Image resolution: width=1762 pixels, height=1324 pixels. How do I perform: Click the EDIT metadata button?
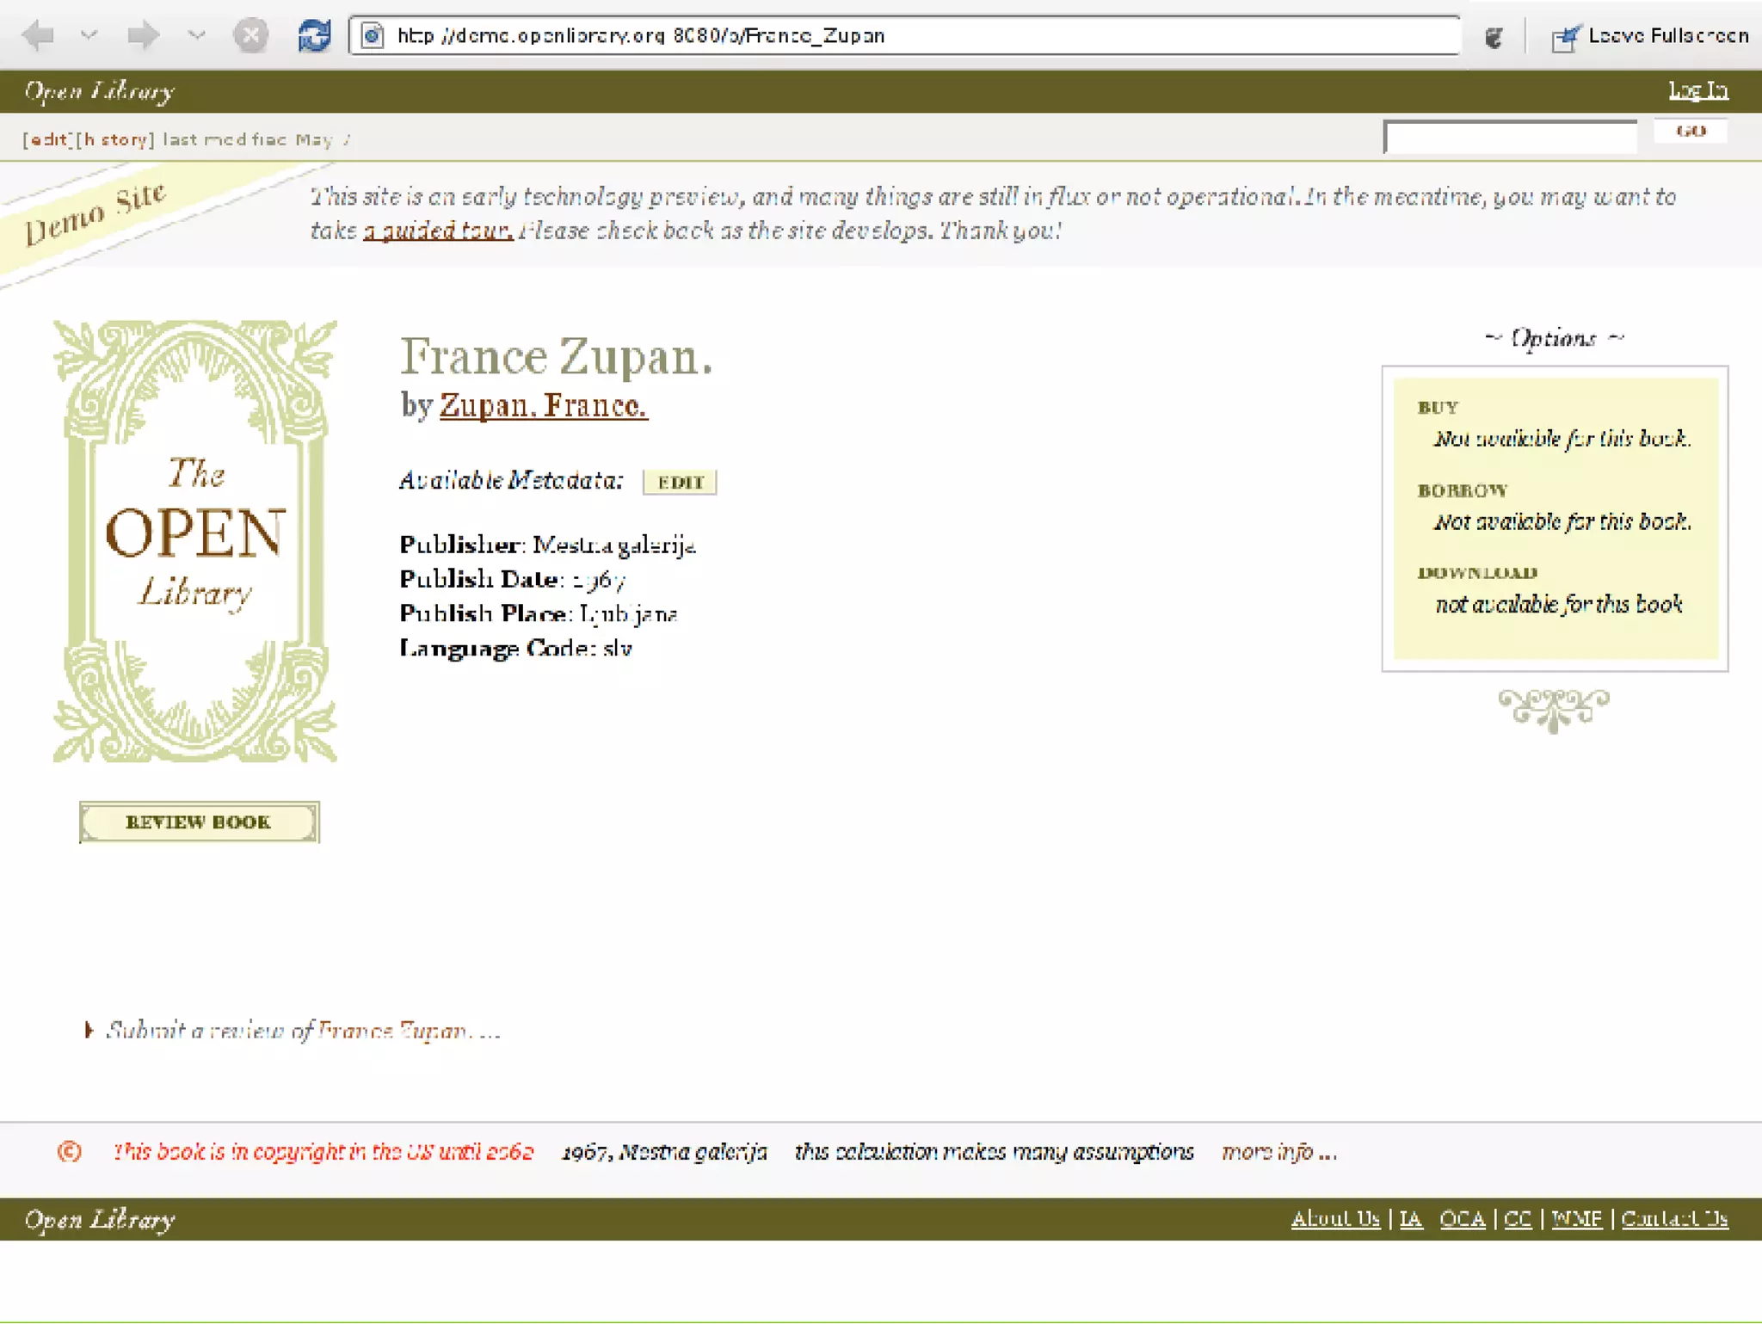[x=680, y=482]
